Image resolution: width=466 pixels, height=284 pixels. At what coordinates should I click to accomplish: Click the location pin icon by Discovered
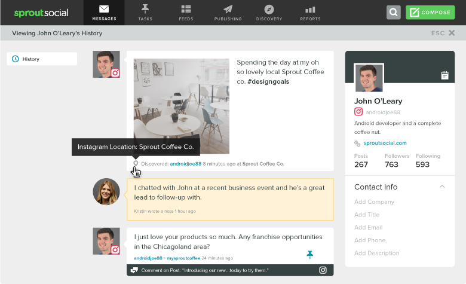pyautogui.click(x=136, y=164)
